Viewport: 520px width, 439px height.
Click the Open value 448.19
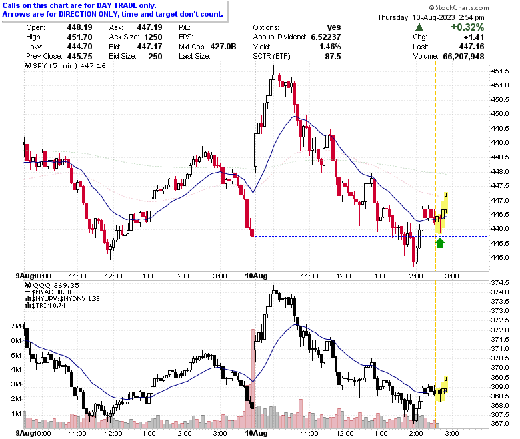[x=79, y=27]
